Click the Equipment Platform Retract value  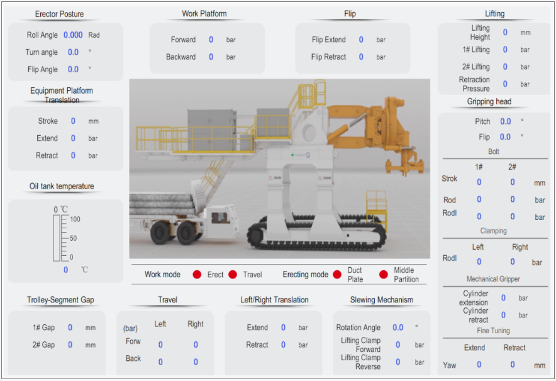[73, 155]
